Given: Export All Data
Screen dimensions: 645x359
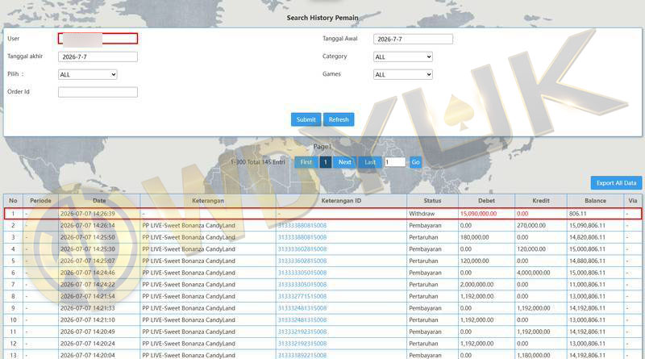Looking at the screenshot, I should [x=616, y=183].
